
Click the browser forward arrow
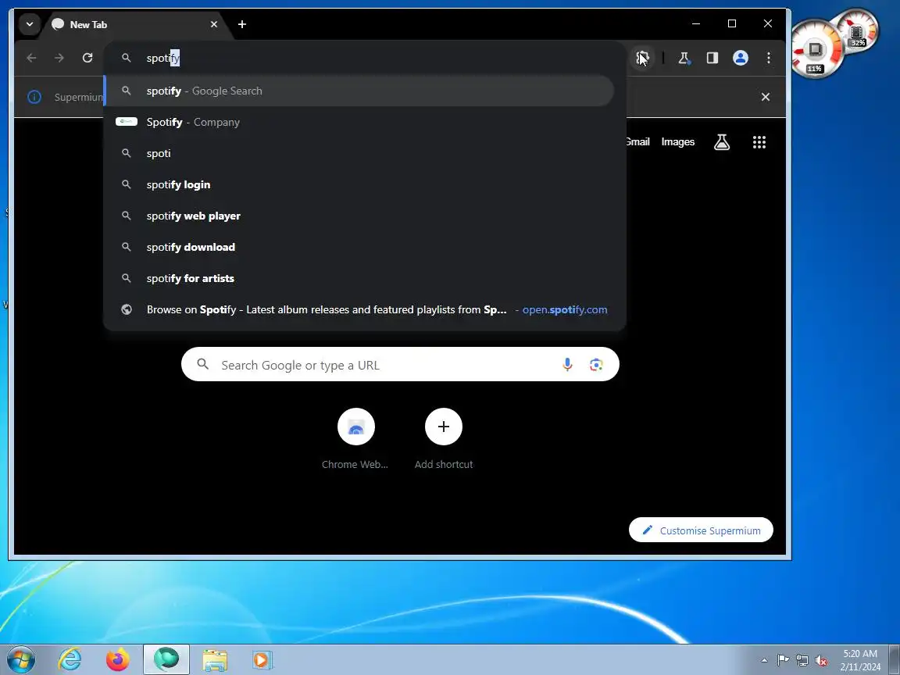(x=59, y=58)
